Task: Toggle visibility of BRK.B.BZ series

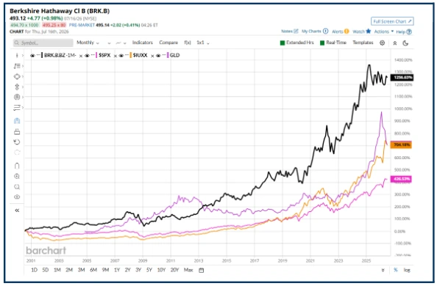Action: click(x=32, y=56)
